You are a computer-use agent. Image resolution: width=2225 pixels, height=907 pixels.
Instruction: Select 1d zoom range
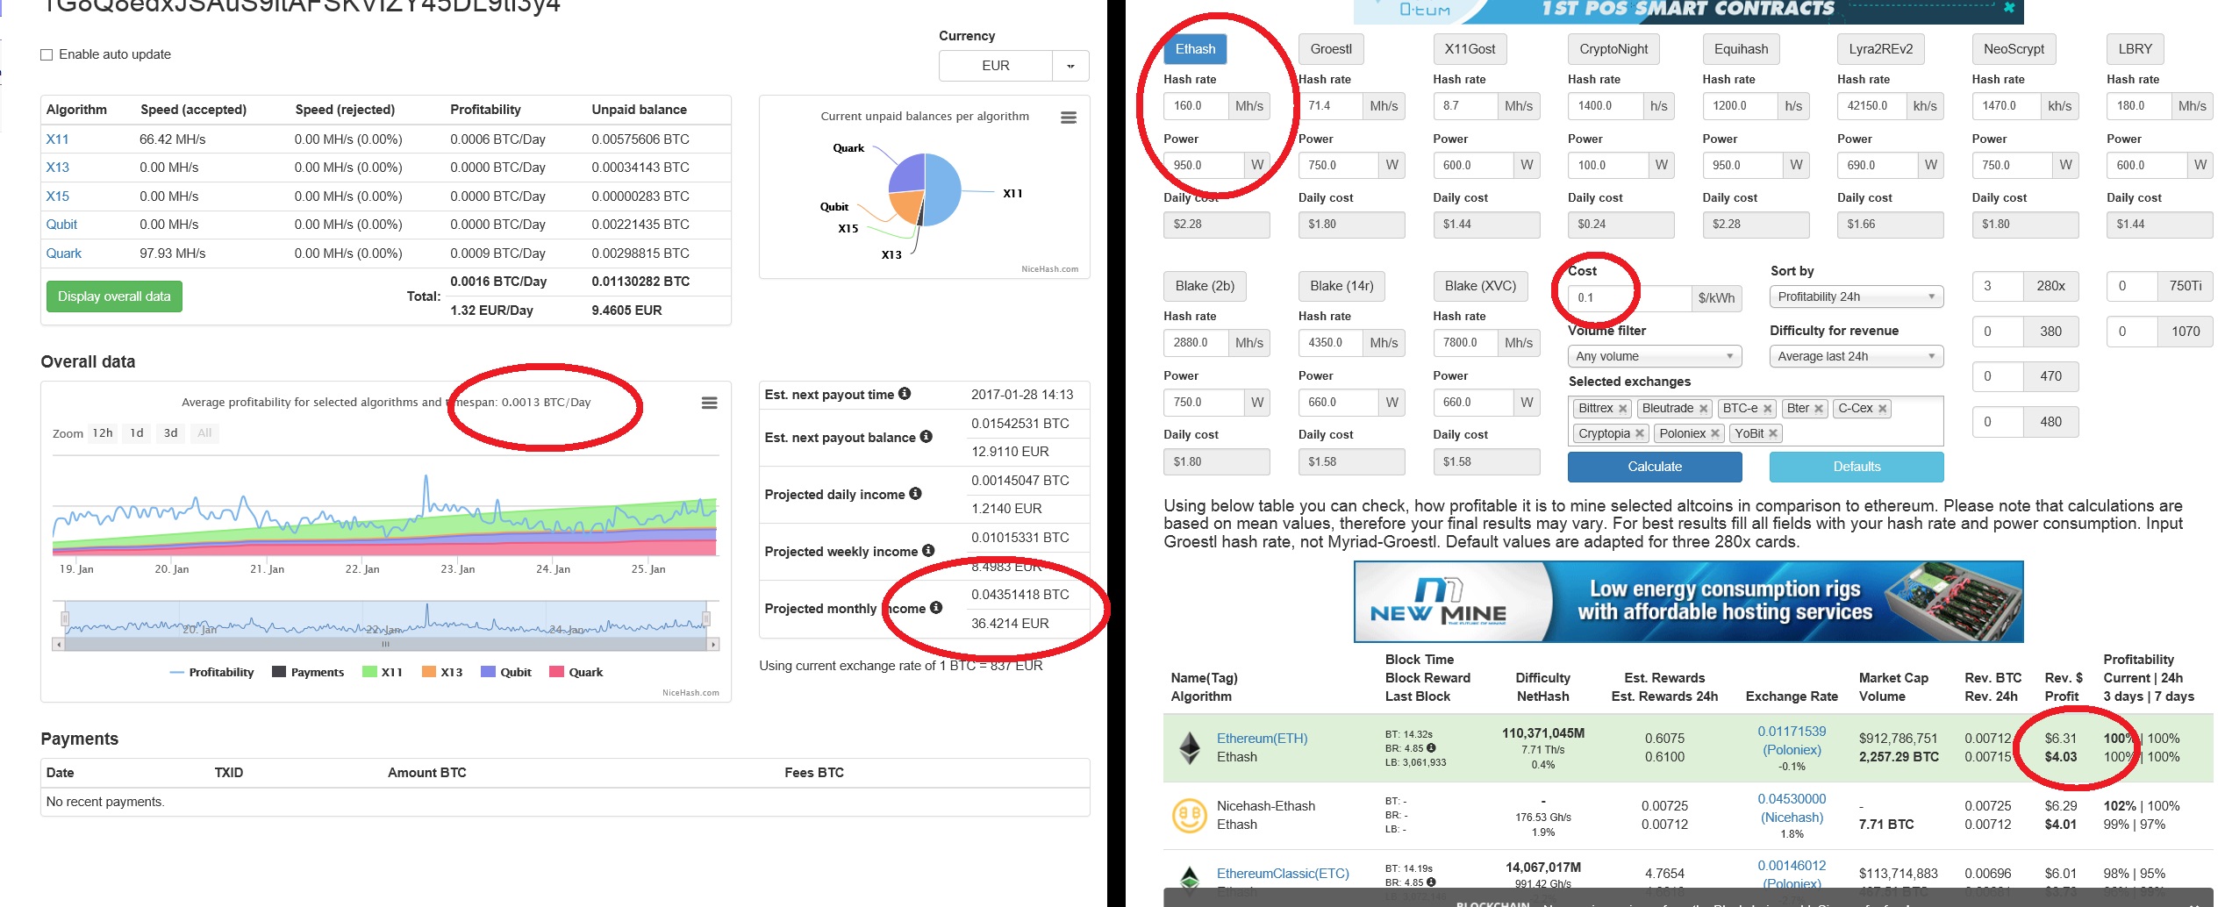click(137, 433)
